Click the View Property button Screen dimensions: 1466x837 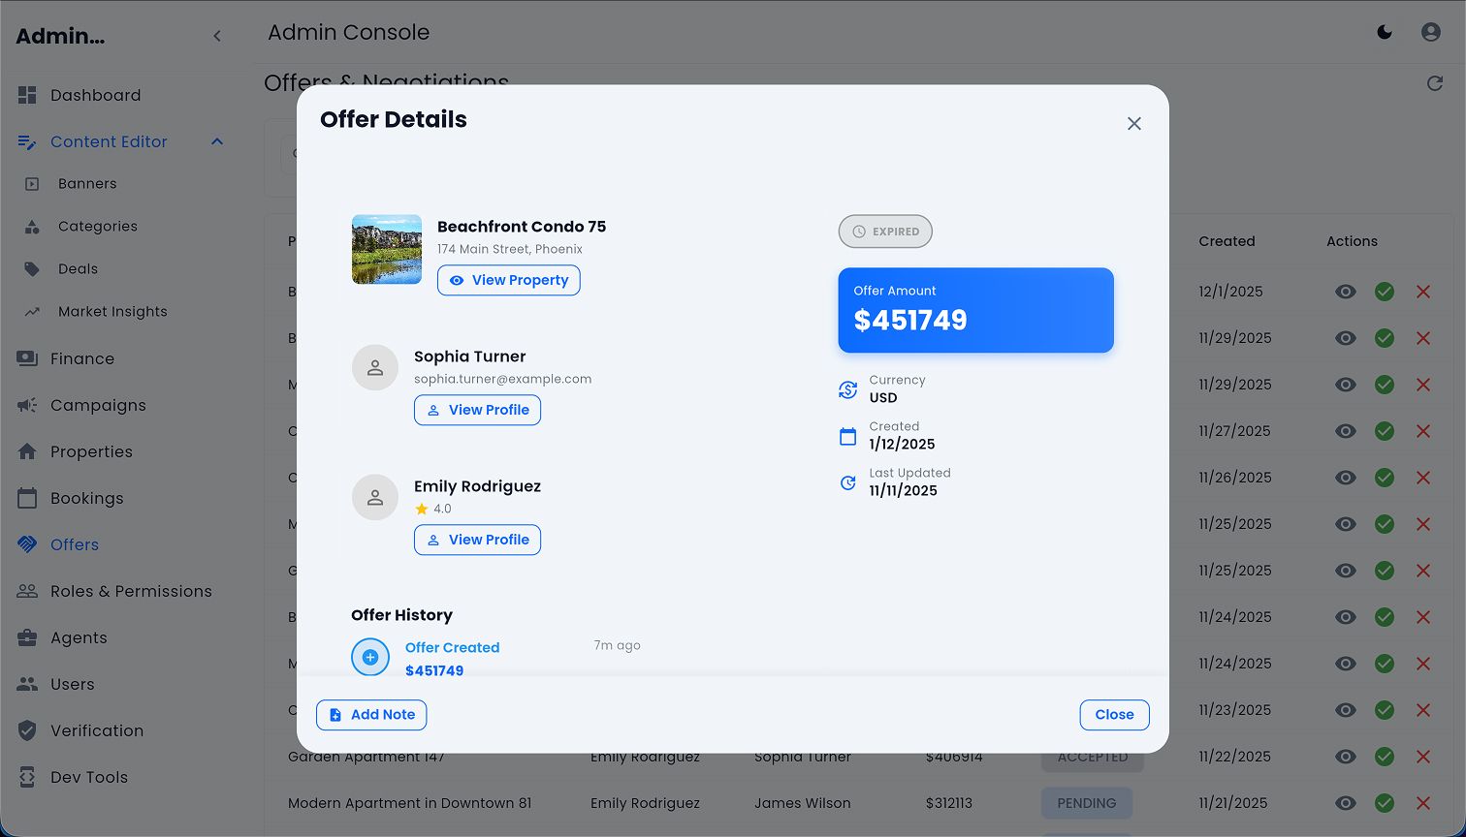click(509, 280)
